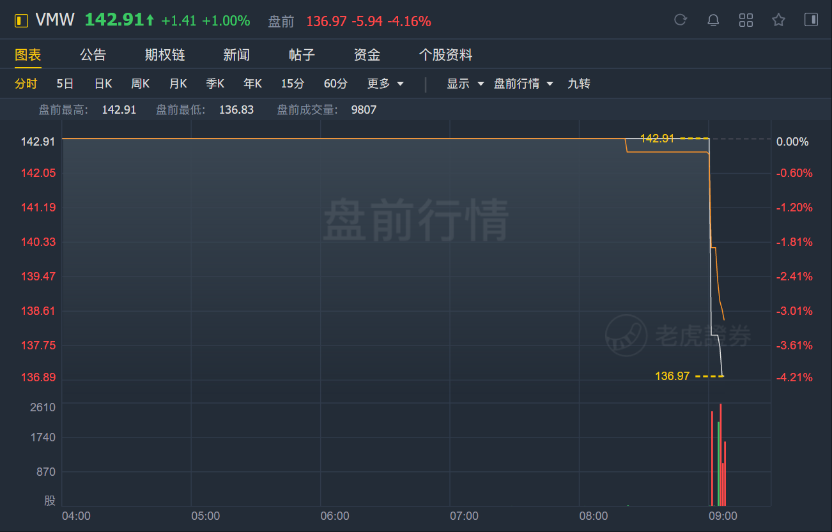
Task: Select the 季K chart period
Action: tap(215, 84)
